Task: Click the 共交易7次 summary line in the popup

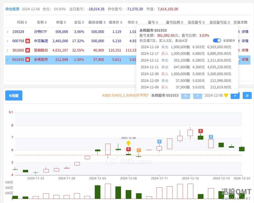Action: (163, 41)
